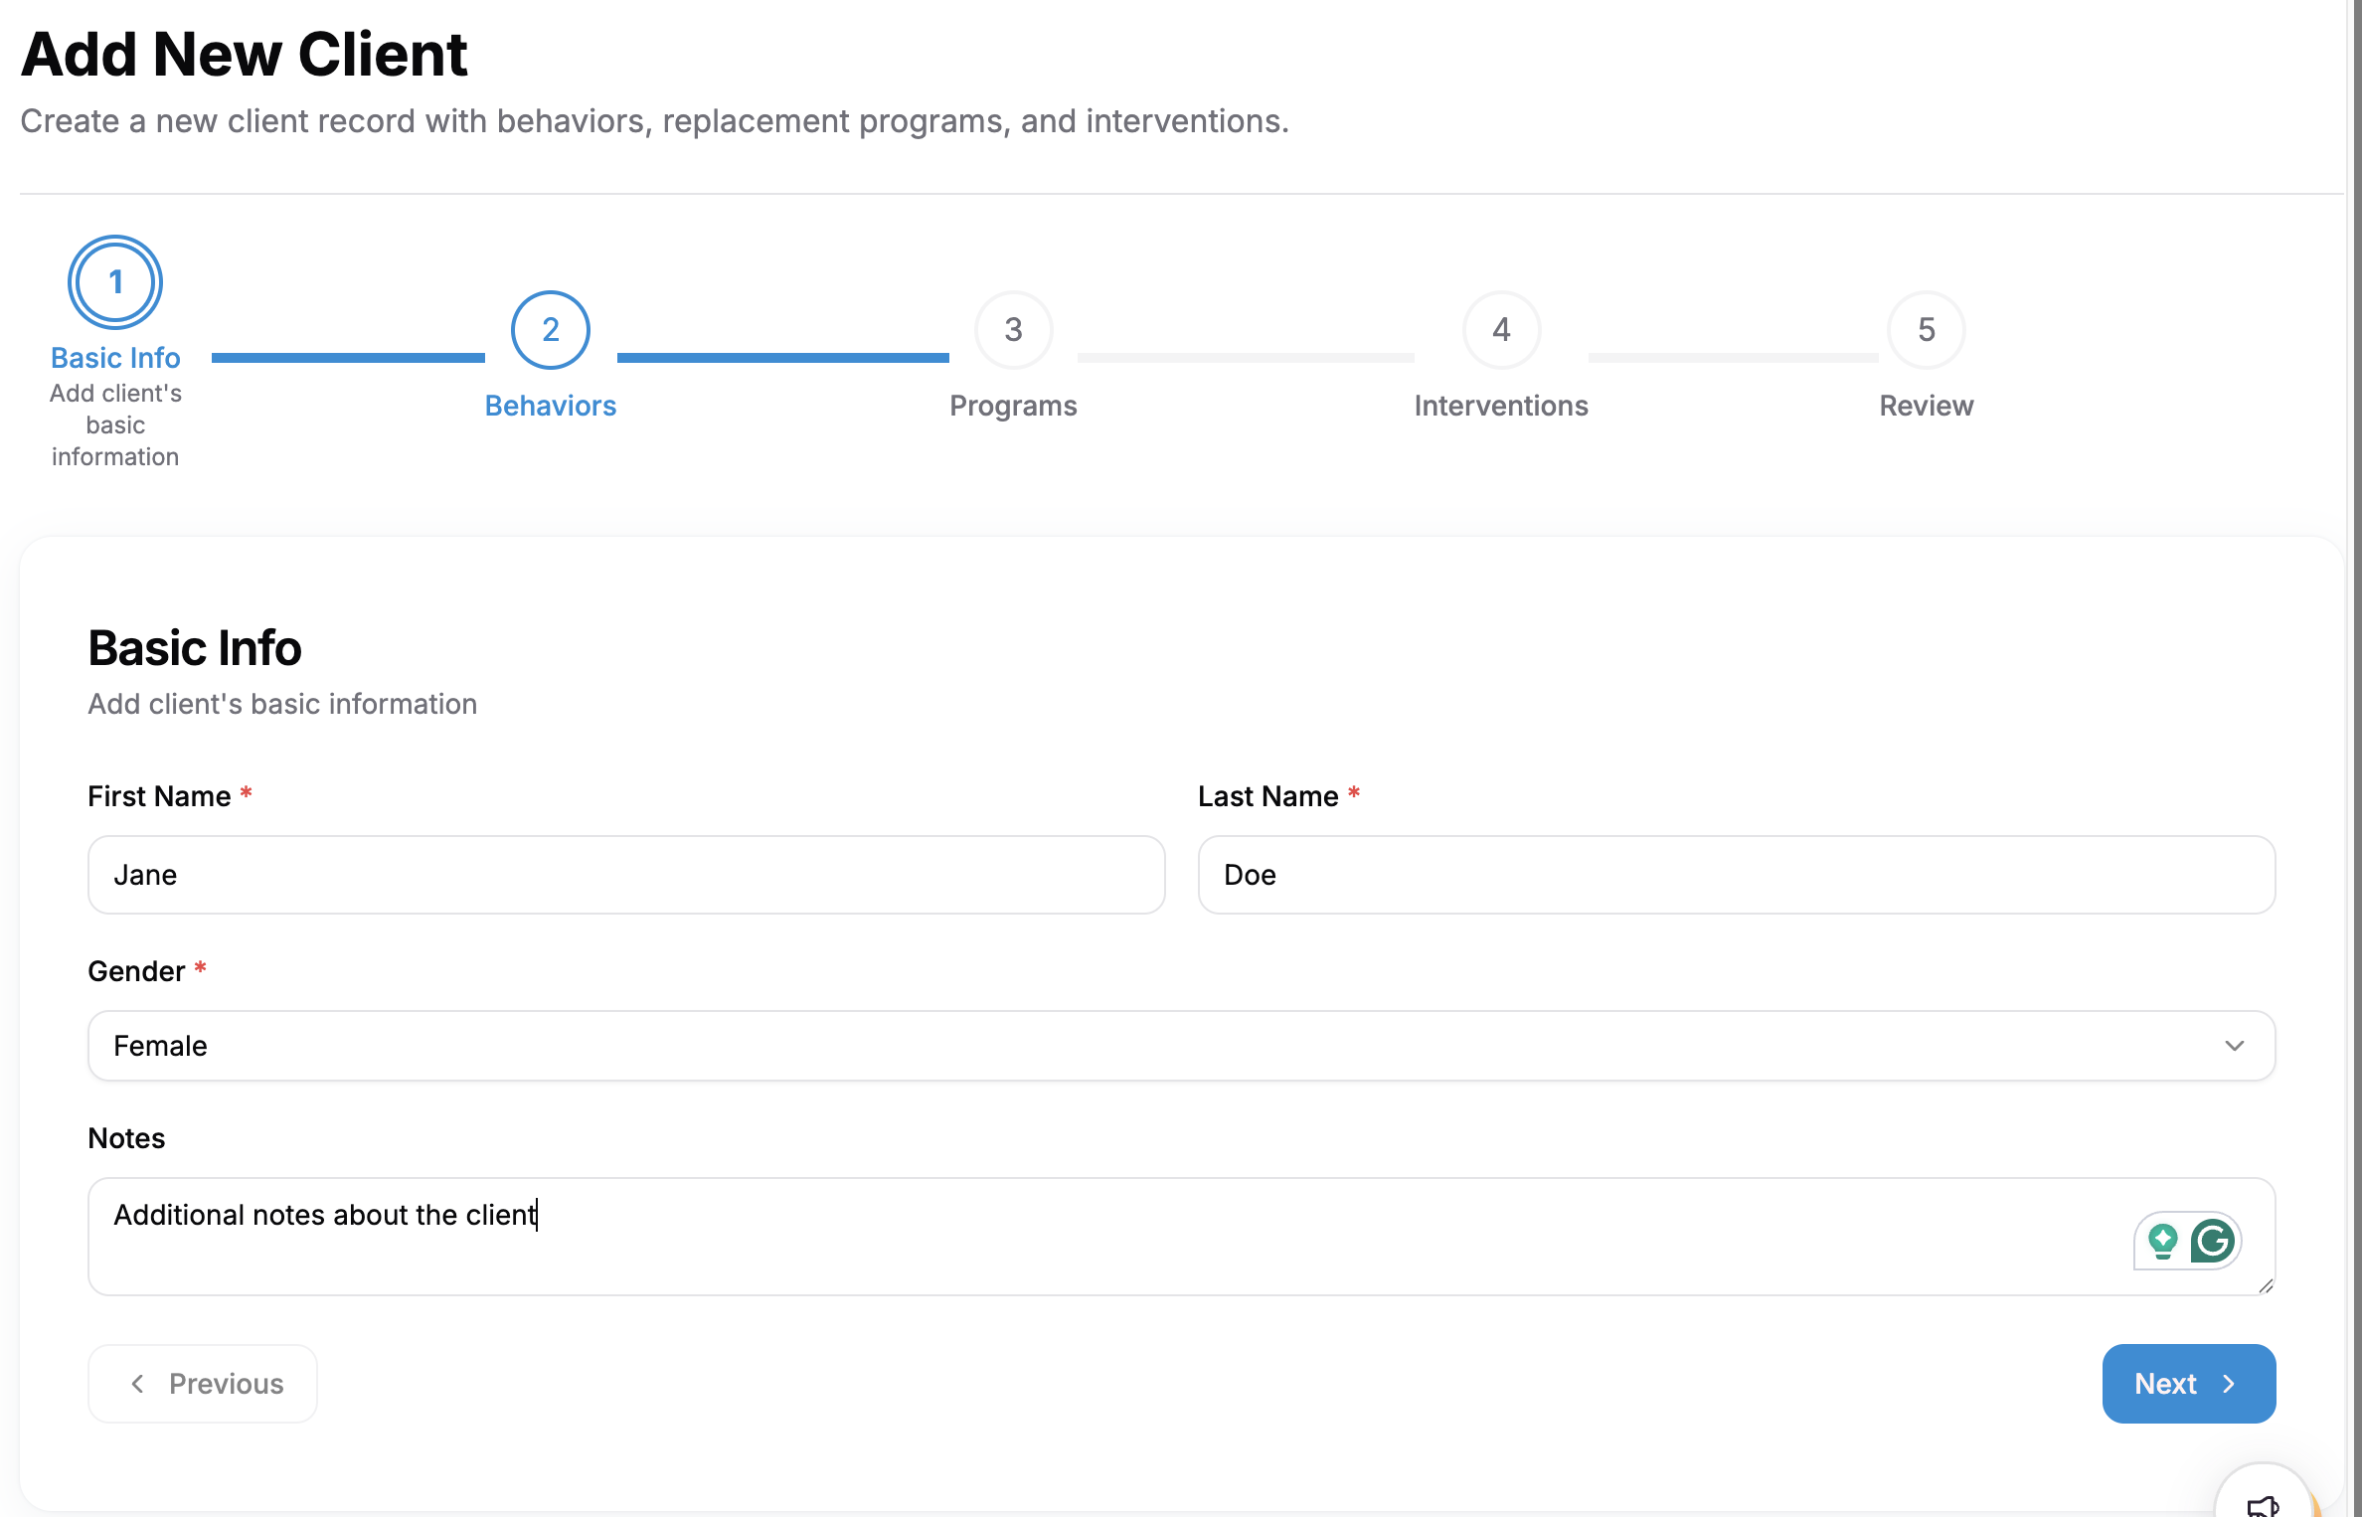Click the Previous button
The width and height of the screenshot is (2362, 1517).
[202, 1383]
